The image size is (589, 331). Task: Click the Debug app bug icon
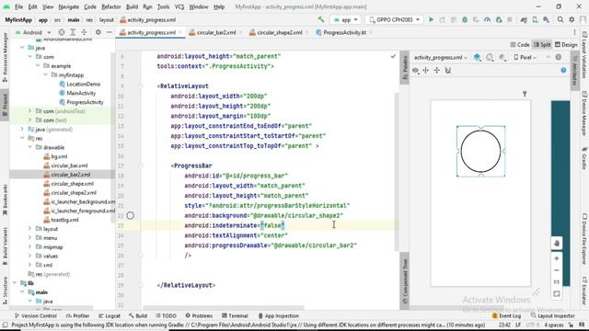tap(465, 19)
